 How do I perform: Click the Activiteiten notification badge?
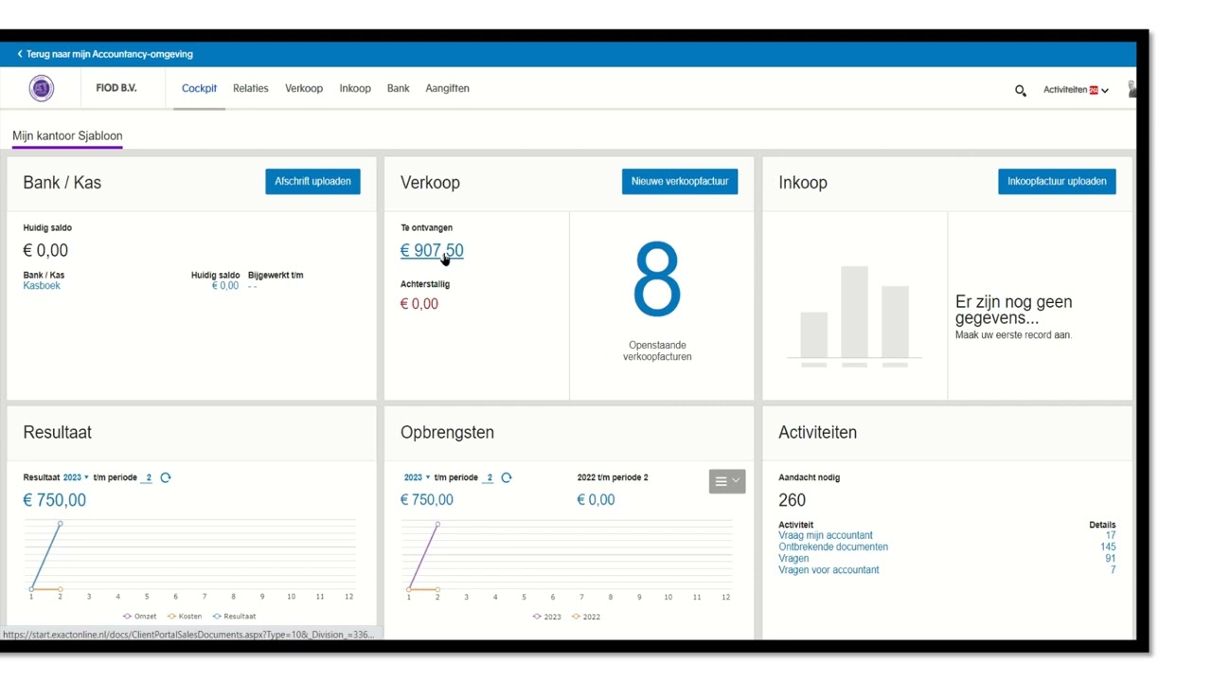tap(1094, 90)
